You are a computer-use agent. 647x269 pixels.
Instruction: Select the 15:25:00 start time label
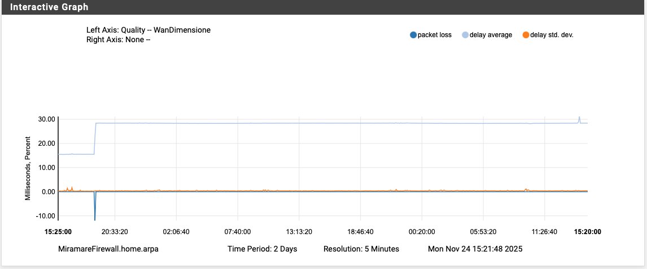click(59, 231)
